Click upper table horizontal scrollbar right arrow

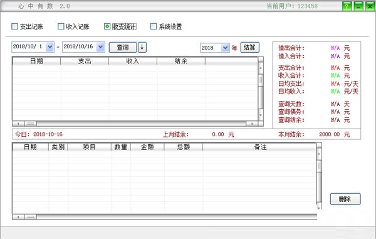(x=252, y=124)
